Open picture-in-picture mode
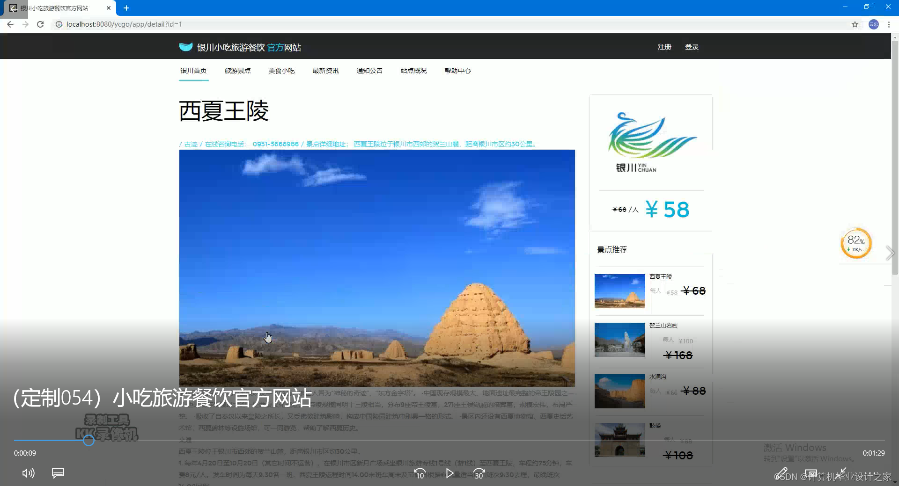Viewport: 899px width, 486px height. pyautogui.click(x=811, y=473)
